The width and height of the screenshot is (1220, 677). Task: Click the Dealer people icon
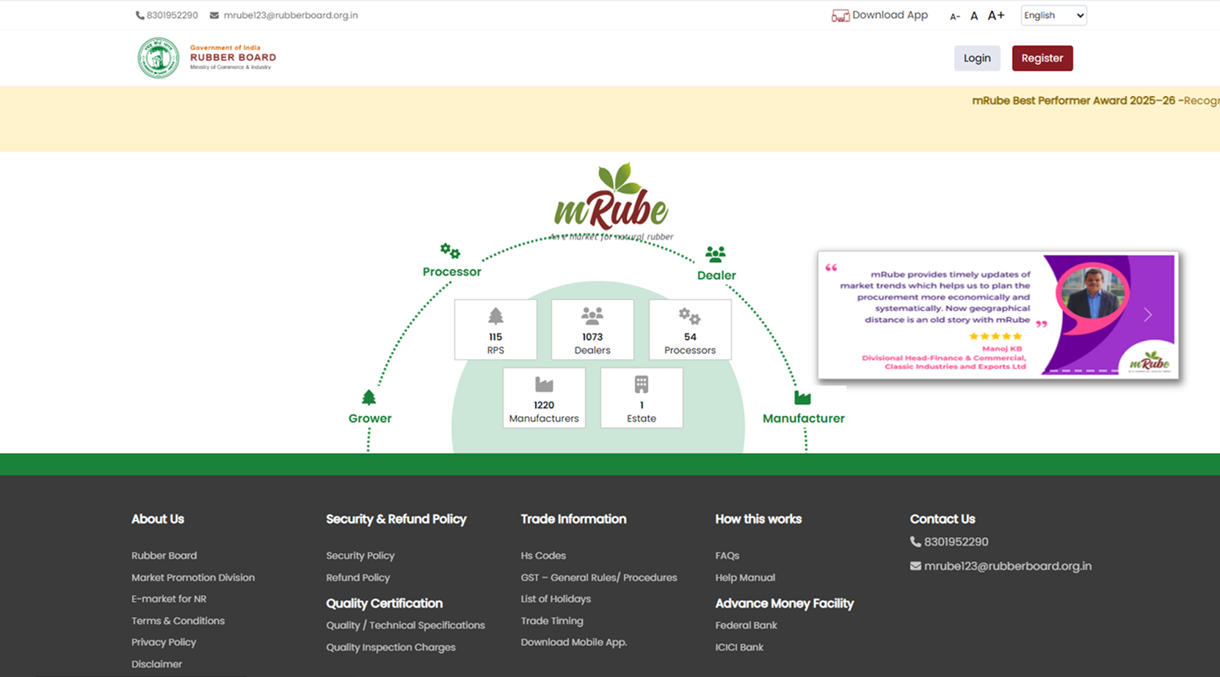(x=715, y=255)
